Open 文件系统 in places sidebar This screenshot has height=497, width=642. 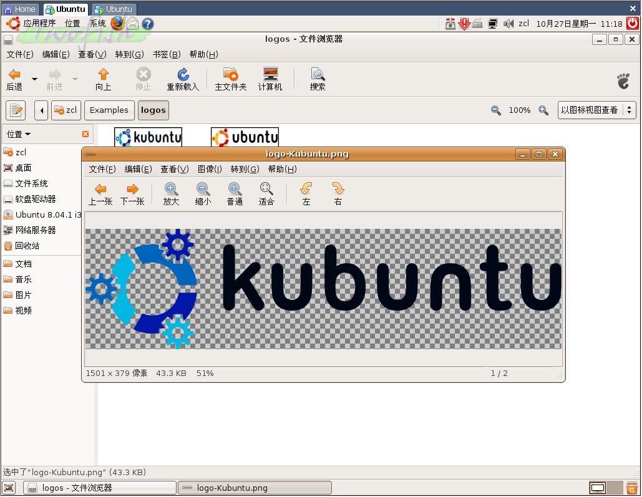[x=26, y=183]
